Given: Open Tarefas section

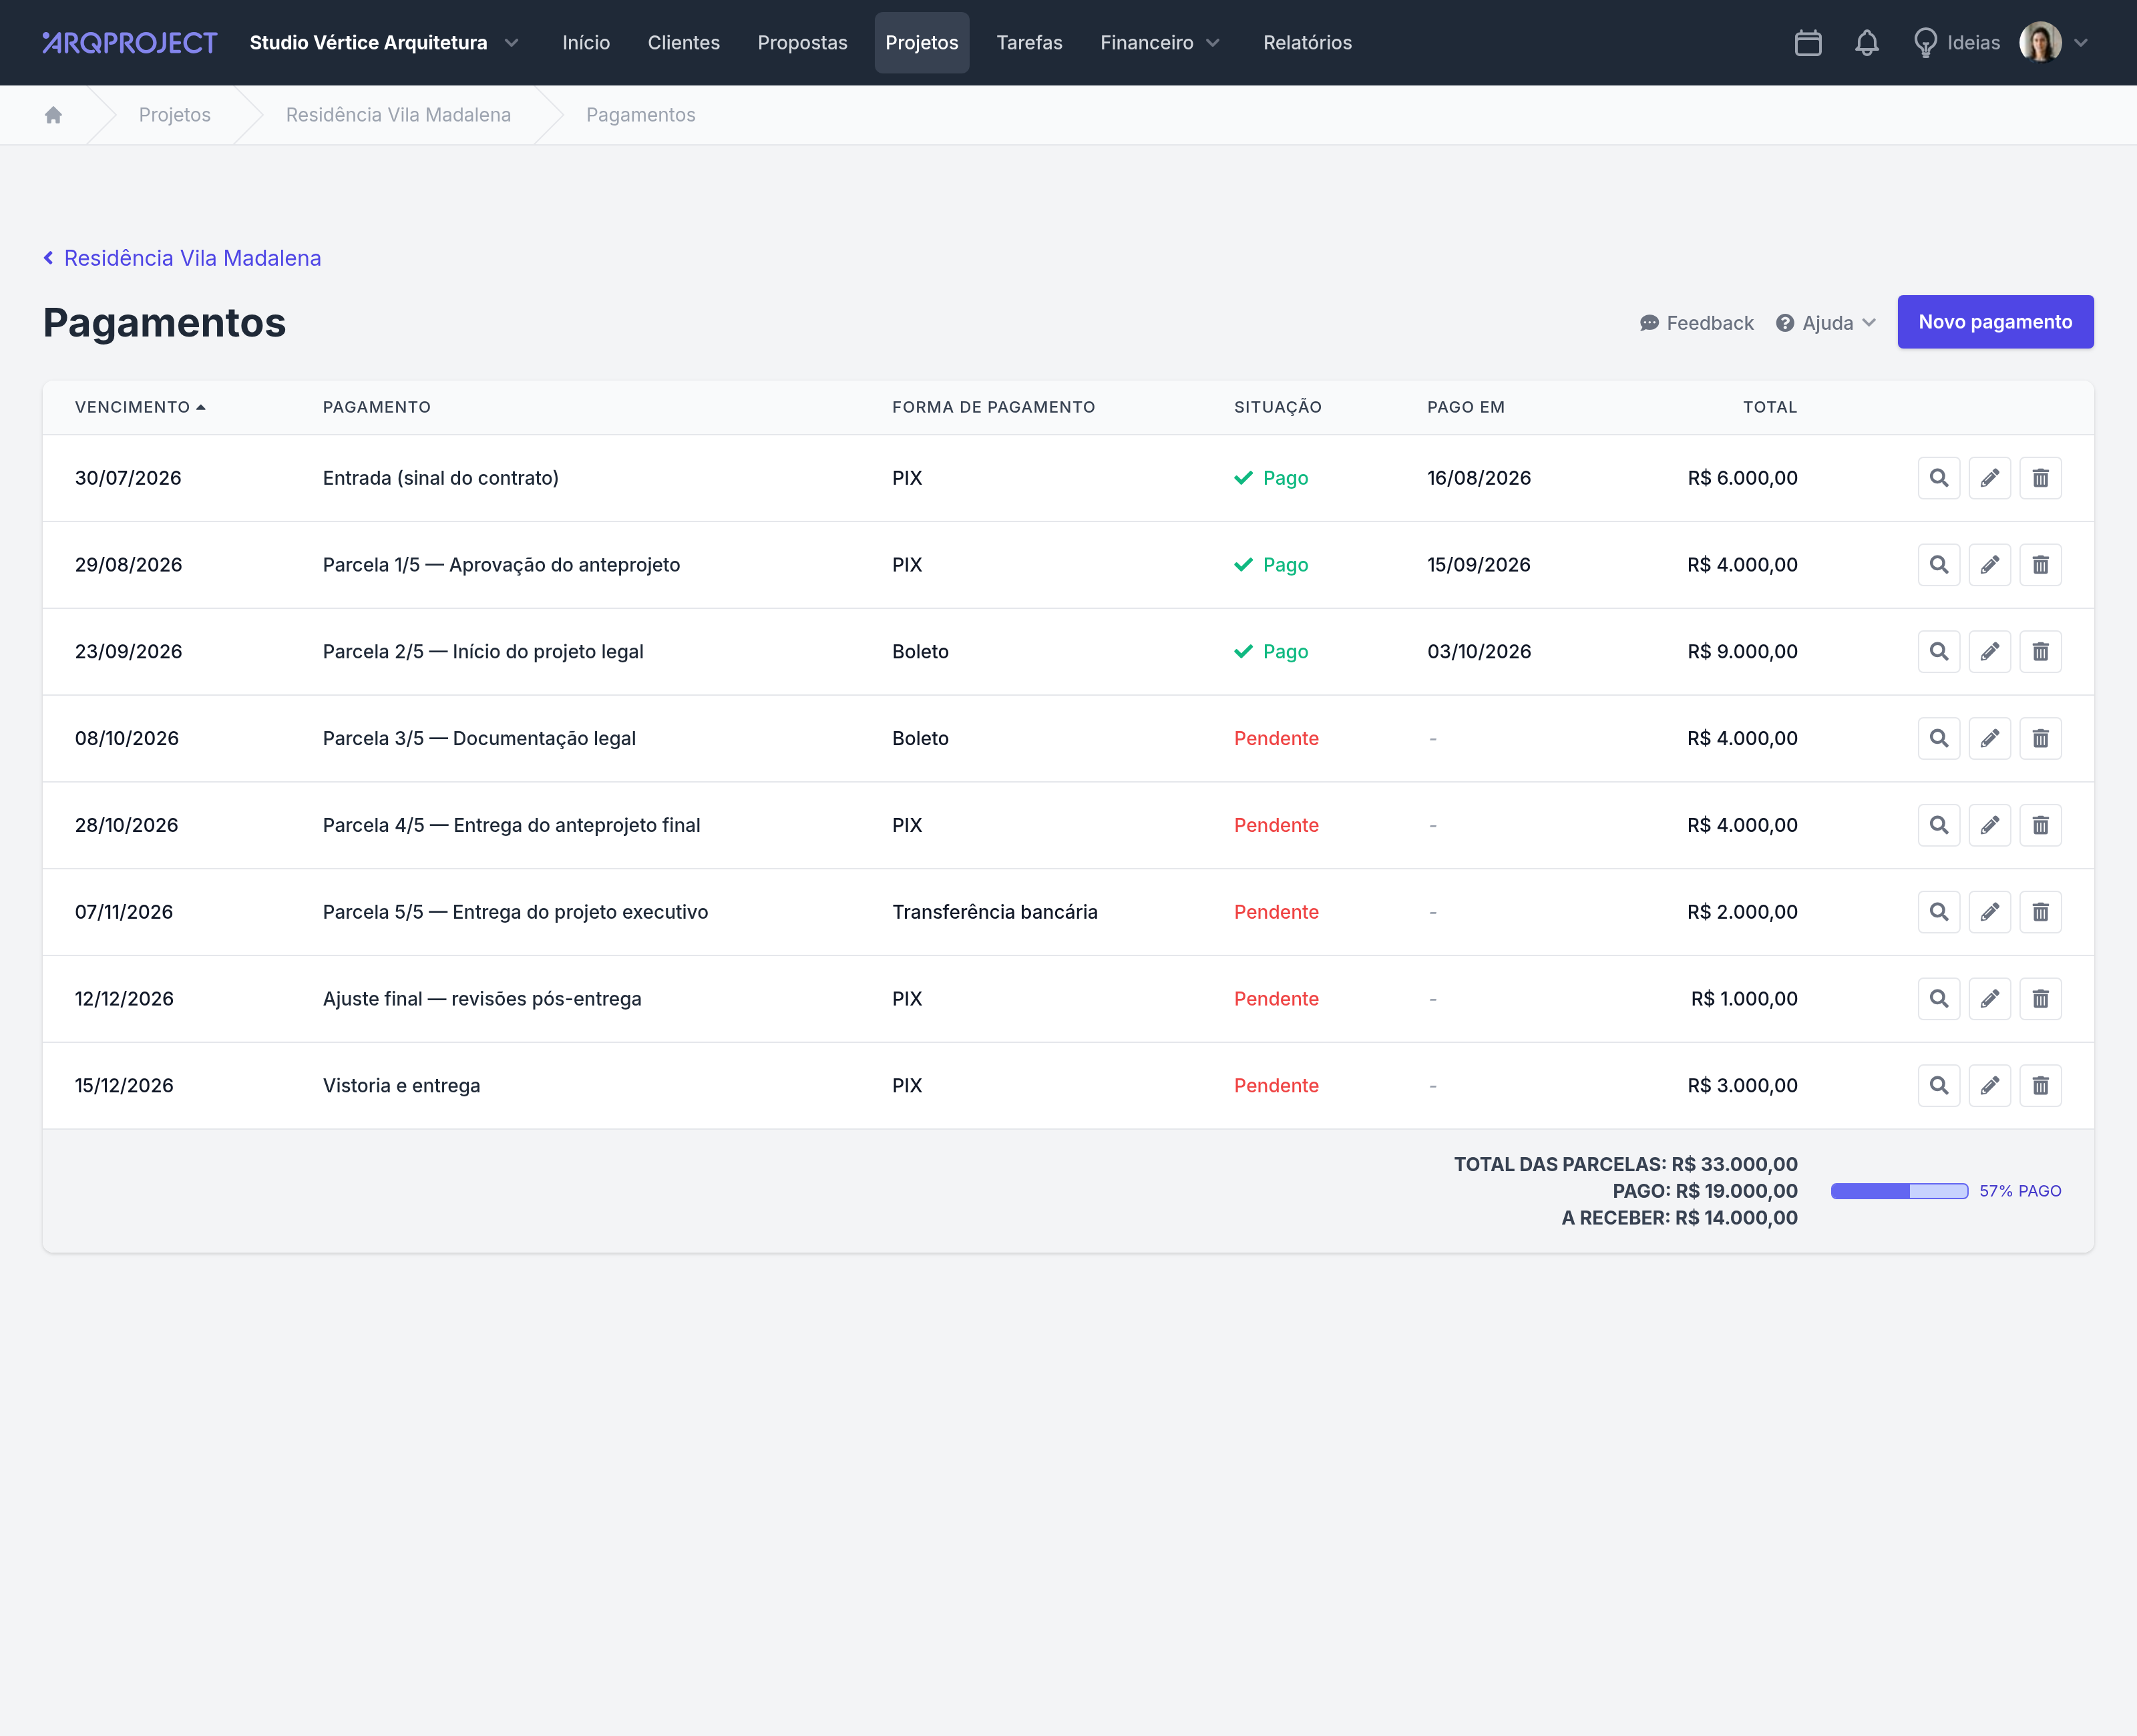Looking at the screenshot, I should 1029,43.
